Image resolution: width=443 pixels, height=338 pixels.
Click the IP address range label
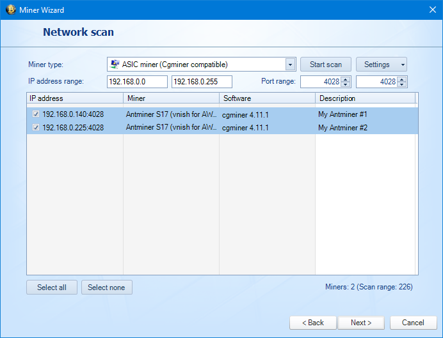tap(56, 81)
